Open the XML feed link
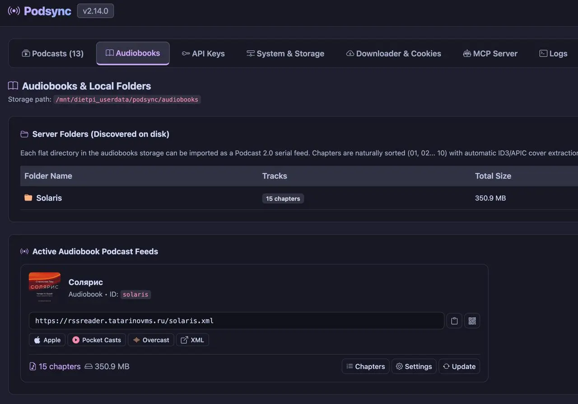Viewport: 578px width, 404px height. [192, 340]
